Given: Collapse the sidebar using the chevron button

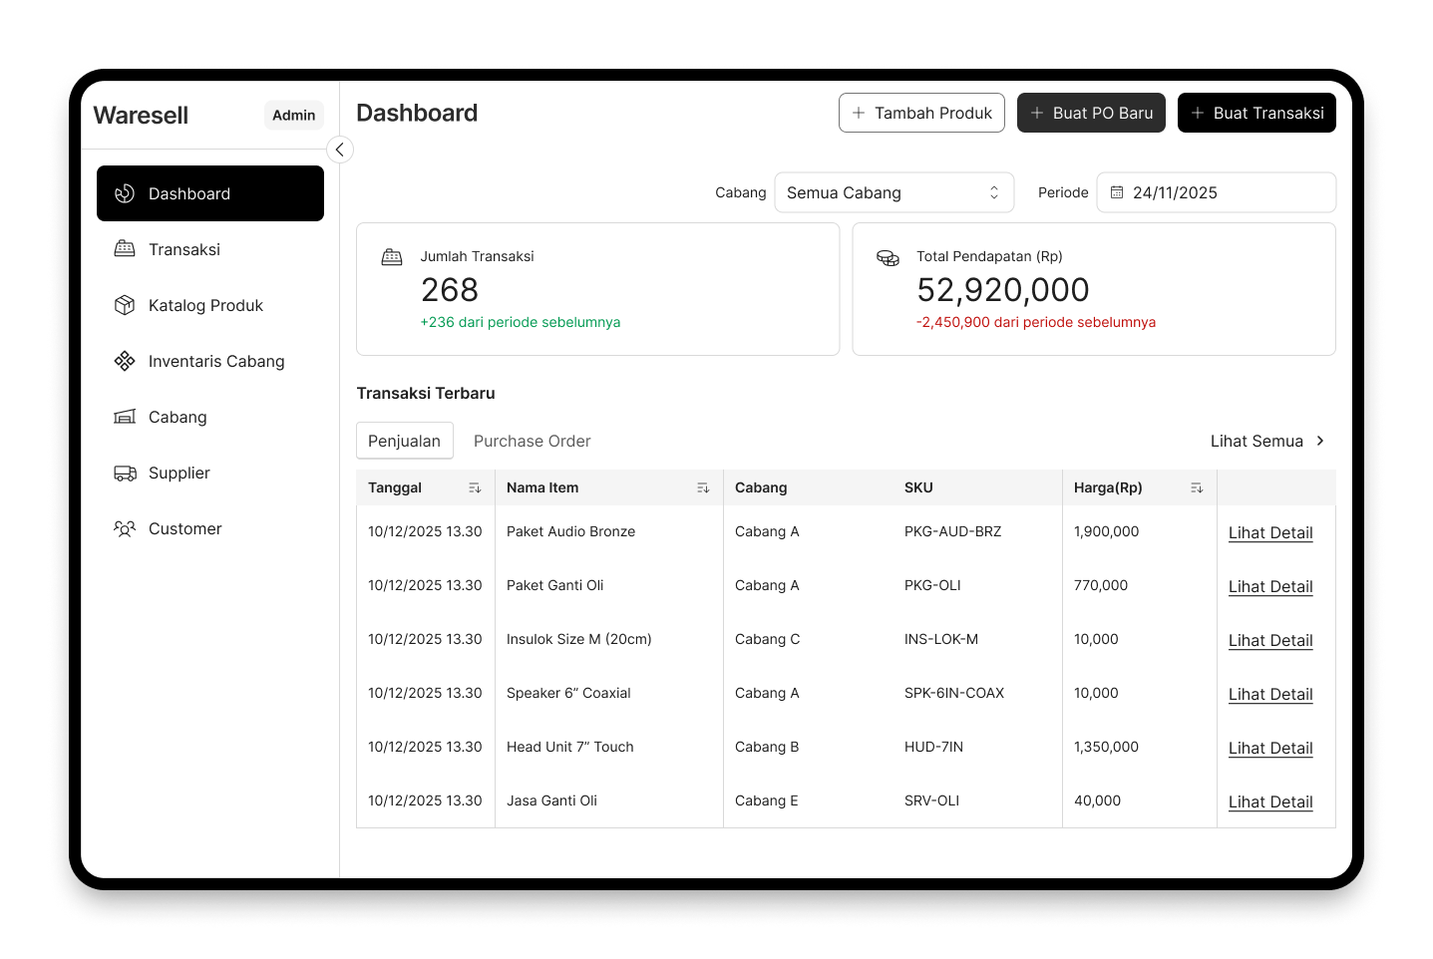Looking at the screenshot, I should click(x=340, y=150).
